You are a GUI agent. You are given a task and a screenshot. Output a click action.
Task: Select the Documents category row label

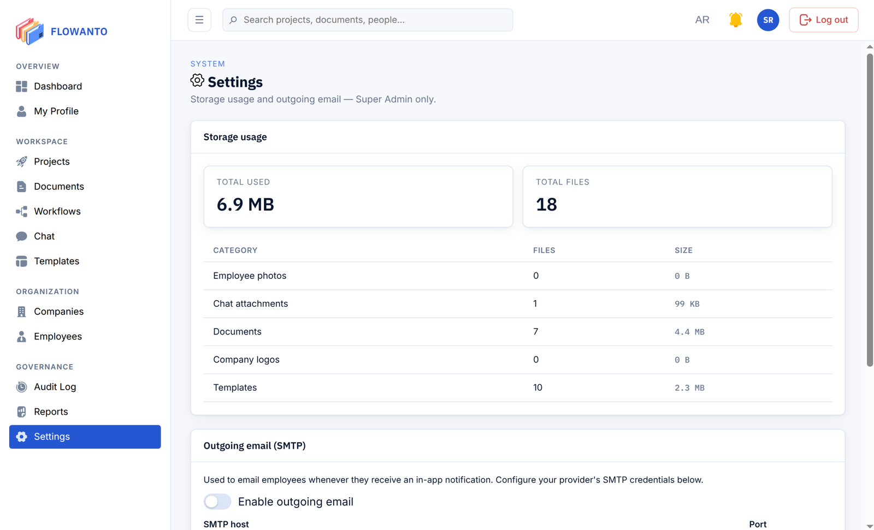pos(237,332)
